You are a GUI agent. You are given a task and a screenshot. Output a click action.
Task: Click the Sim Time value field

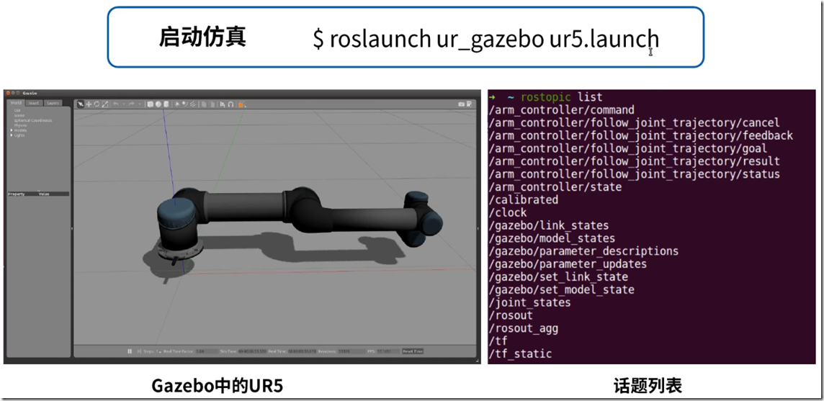[x=252, y=351]
